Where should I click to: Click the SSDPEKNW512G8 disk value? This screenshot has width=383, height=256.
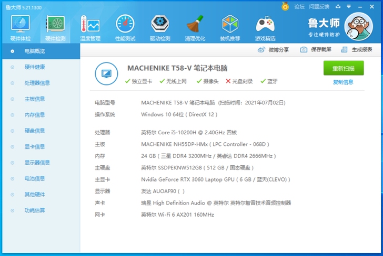(197, 167)
